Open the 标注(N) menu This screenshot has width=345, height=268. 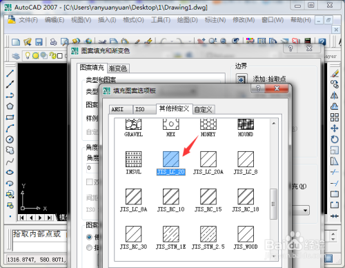coord(215,20)
